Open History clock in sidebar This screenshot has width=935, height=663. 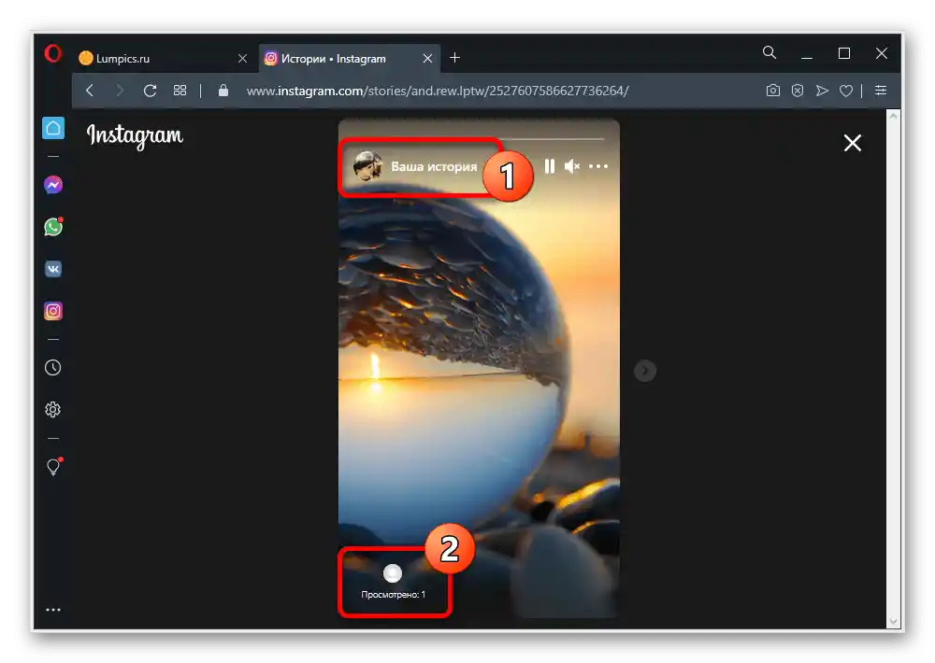(x=53, y=368)
